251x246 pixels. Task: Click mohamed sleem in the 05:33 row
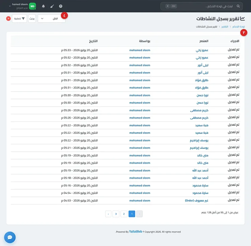(140, 50)
